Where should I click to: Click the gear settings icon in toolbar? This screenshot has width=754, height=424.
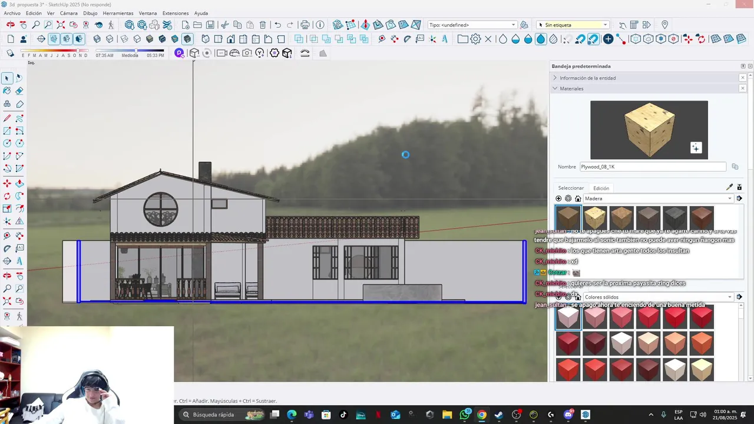(475, 39)
